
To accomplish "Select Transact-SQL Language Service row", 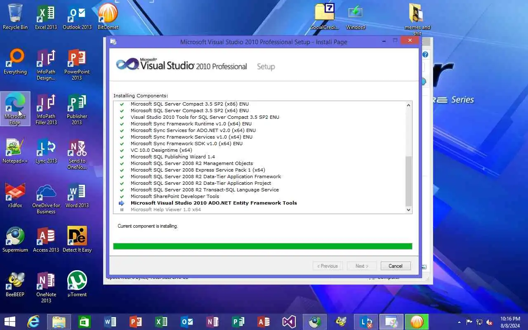I will tap(205, 190).
